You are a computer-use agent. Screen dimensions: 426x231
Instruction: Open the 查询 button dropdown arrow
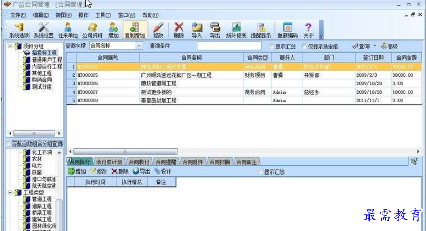tap(375, 46)
